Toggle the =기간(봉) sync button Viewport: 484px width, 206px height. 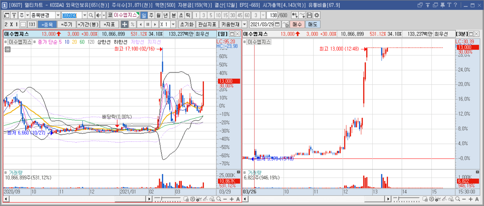pyautogui.click(x=88, y=24)
